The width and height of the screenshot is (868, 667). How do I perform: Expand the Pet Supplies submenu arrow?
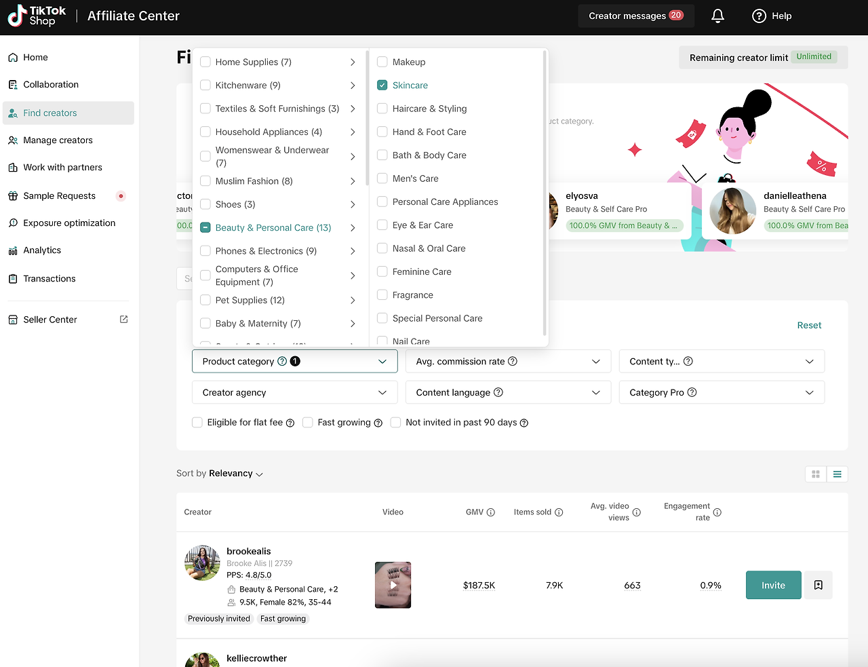click(x=353, y=301)
